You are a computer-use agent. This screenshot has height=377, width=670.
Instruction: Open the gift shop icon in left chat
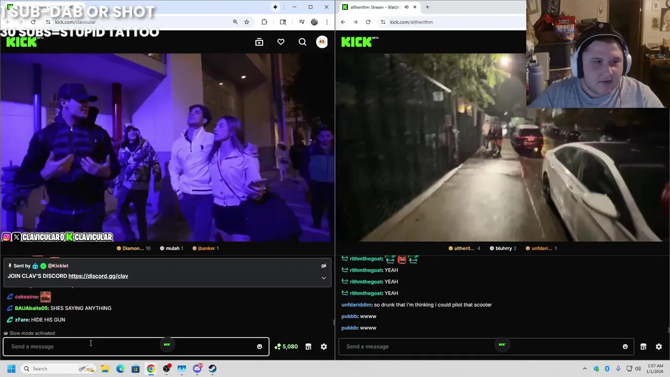tap(308, 347)
